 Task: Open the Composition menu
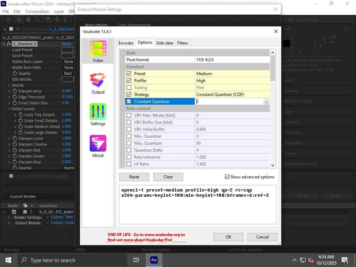[x=37, y=11]
